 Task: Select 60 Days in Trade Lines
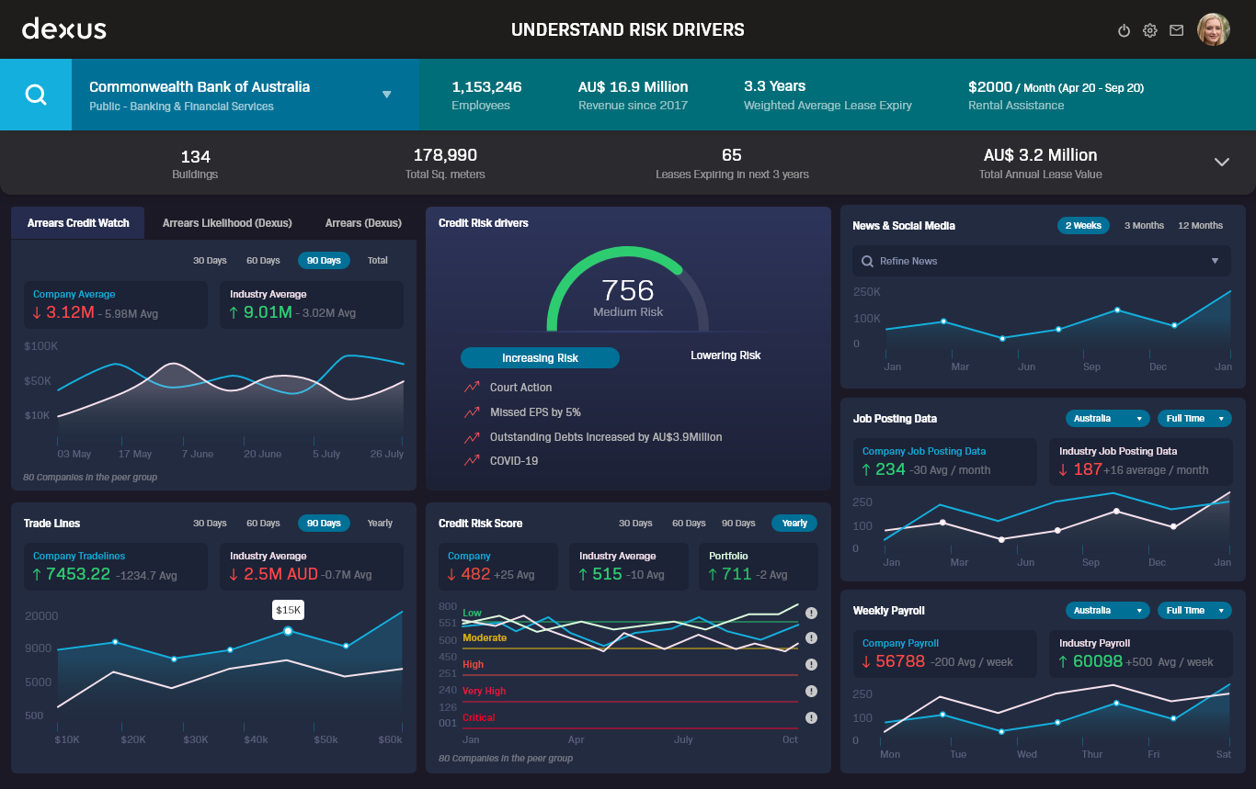[263, 523]
